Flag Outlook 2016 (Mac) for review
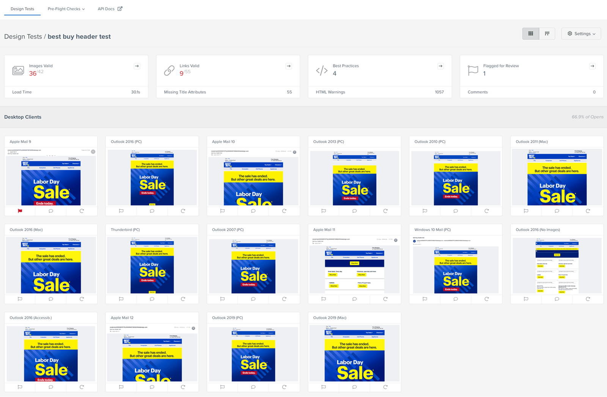The height and width of the screenshot is (397, 607). click(x=20, y=299)
